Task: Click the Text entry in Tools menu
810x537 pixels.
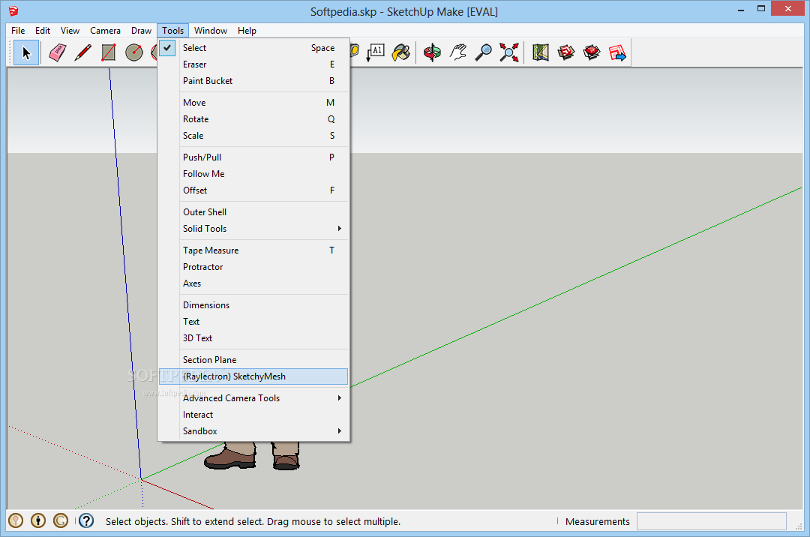Action: (x=253, y=321)
